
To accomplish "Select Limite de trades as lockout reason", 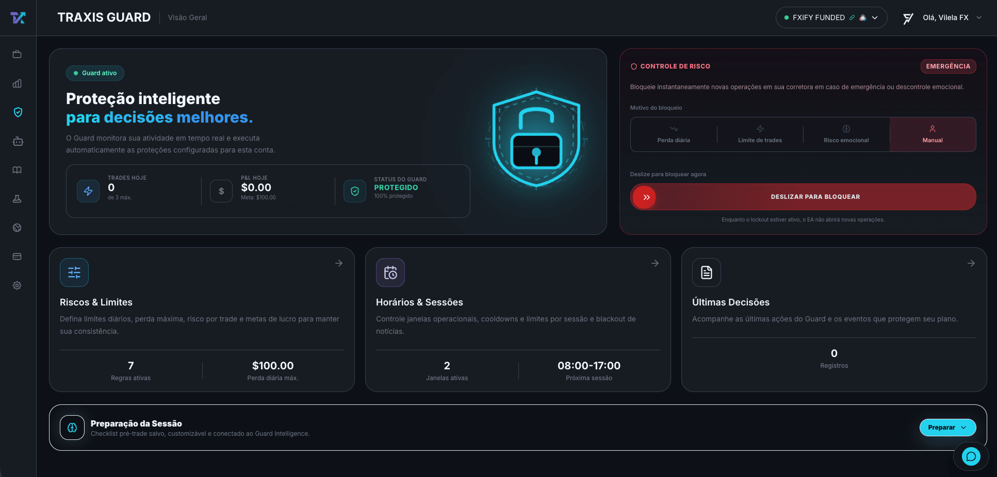I will pos(760,134).
